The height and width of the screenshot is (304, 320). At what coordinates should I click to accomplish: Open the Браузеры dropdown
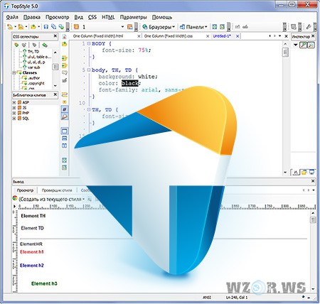tap(159, 27)
